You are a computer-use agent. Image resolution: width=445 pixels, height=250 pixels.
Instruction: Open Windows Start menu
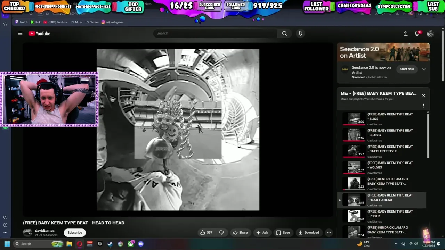pos(7,244)
